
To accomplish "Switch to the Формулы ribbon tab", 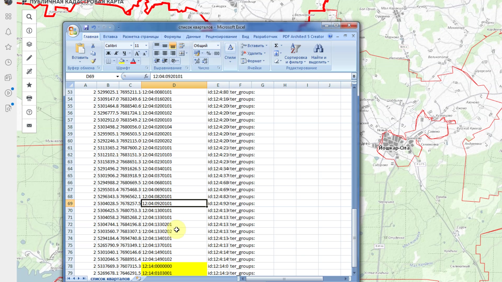I will [172, 37].
